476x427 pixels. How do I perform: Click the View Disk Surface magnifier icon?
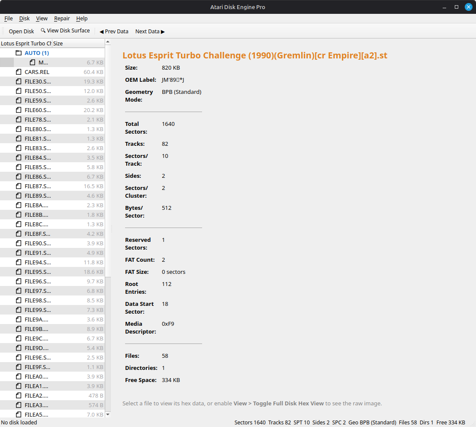[x=43, y=30]
